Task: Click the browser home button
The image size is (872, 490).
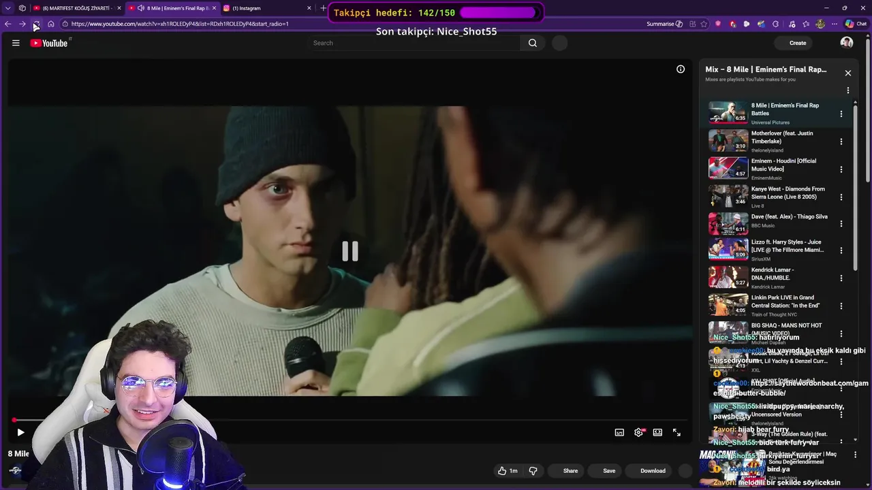Action: [51, 24]
